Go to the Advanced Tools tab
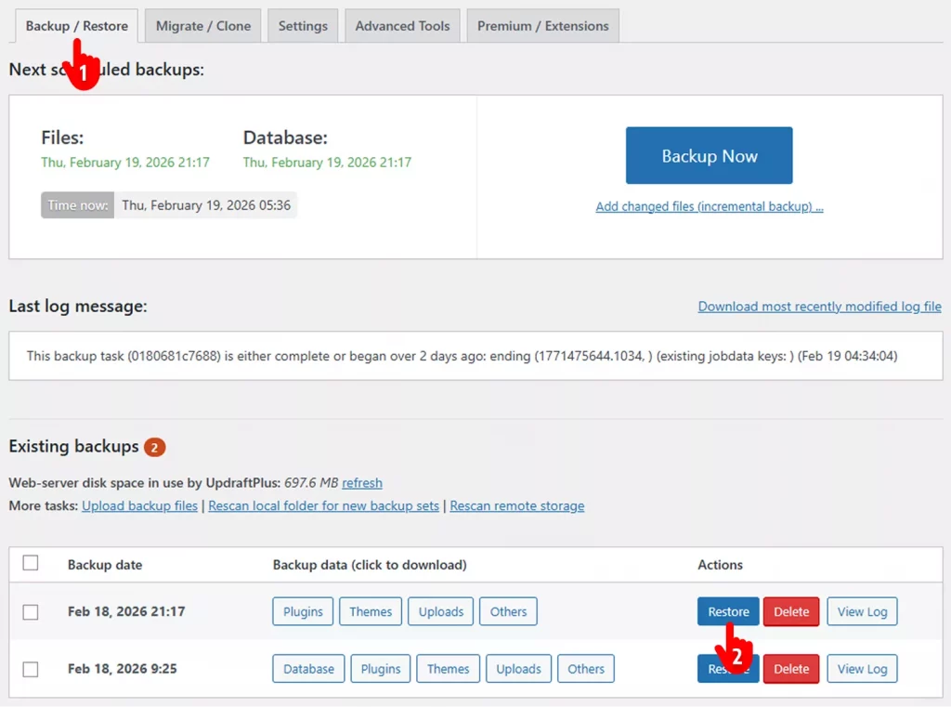Image resolution: width=951 pixels, height=707 pixels. click(x=402, y=25)
